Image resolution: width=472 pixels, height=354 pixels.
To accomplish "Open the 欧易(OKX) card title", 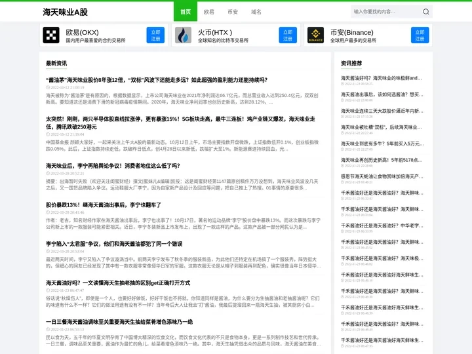I will (82, 32).
